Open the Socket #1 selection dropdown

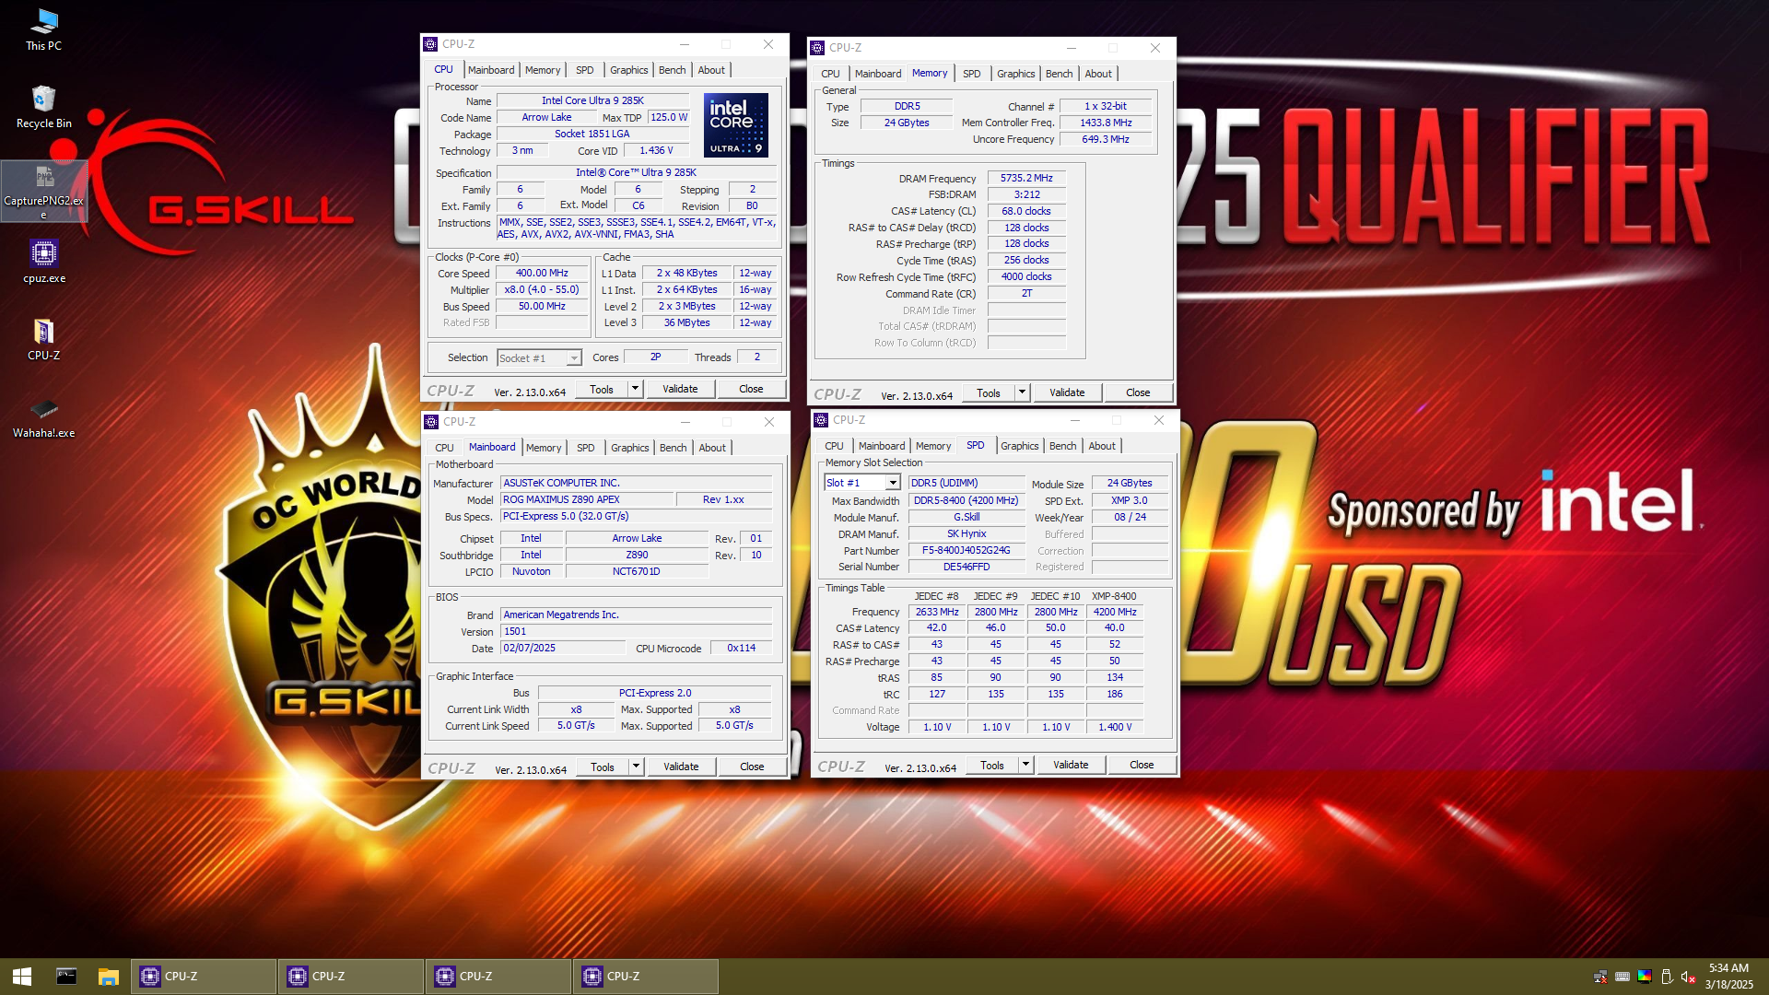[574, 358]
